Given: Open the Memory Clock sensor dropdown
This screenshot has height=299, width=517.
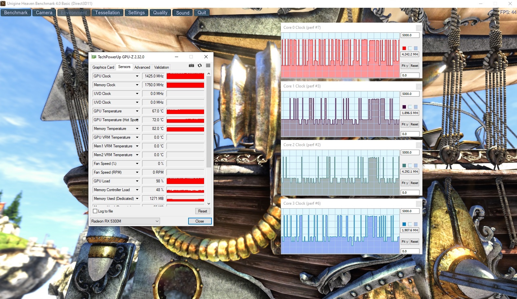Looking at the screenshot, I should pos(137,85).
